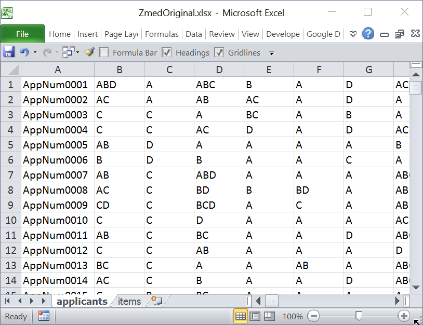Switch to the items sheet tab
The width and height of the screenshot is (423, 325).
[x=129, y=301]
